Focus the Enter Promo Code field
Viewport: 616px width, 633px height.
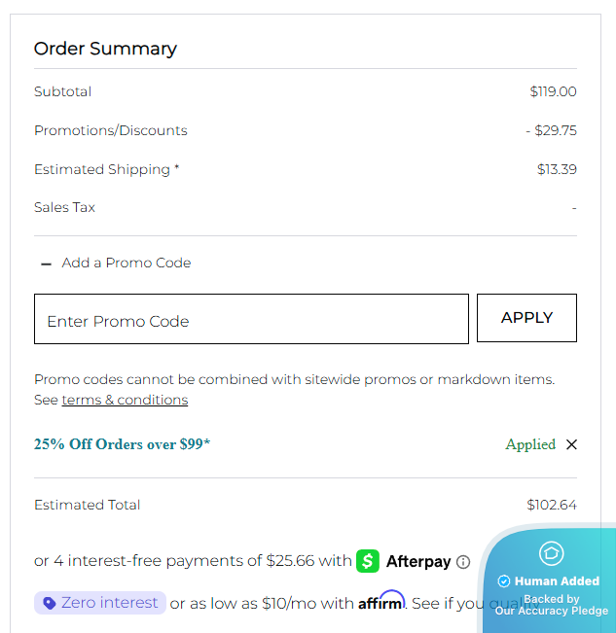[x=251, y=320]
